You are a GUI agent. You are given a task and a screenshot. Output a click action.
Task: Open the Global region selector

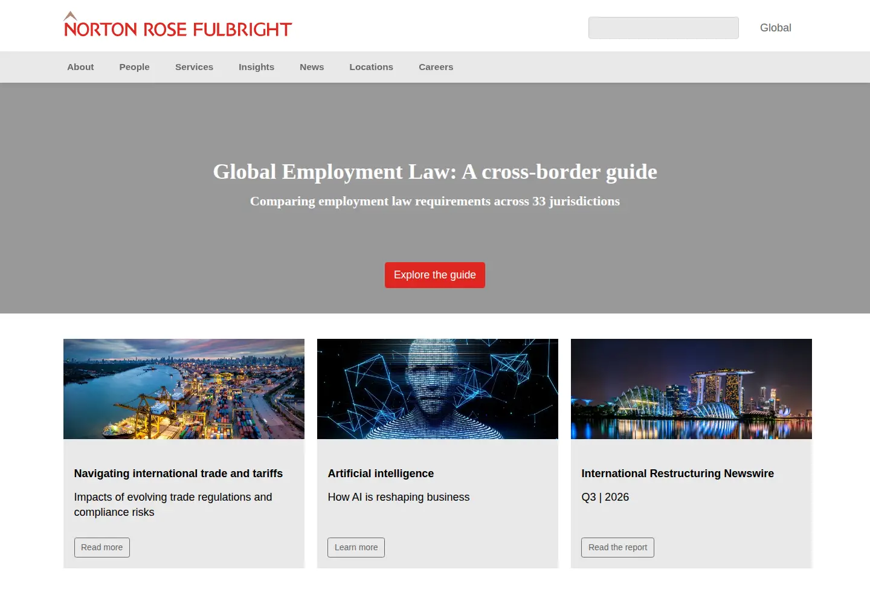[775, 28]
